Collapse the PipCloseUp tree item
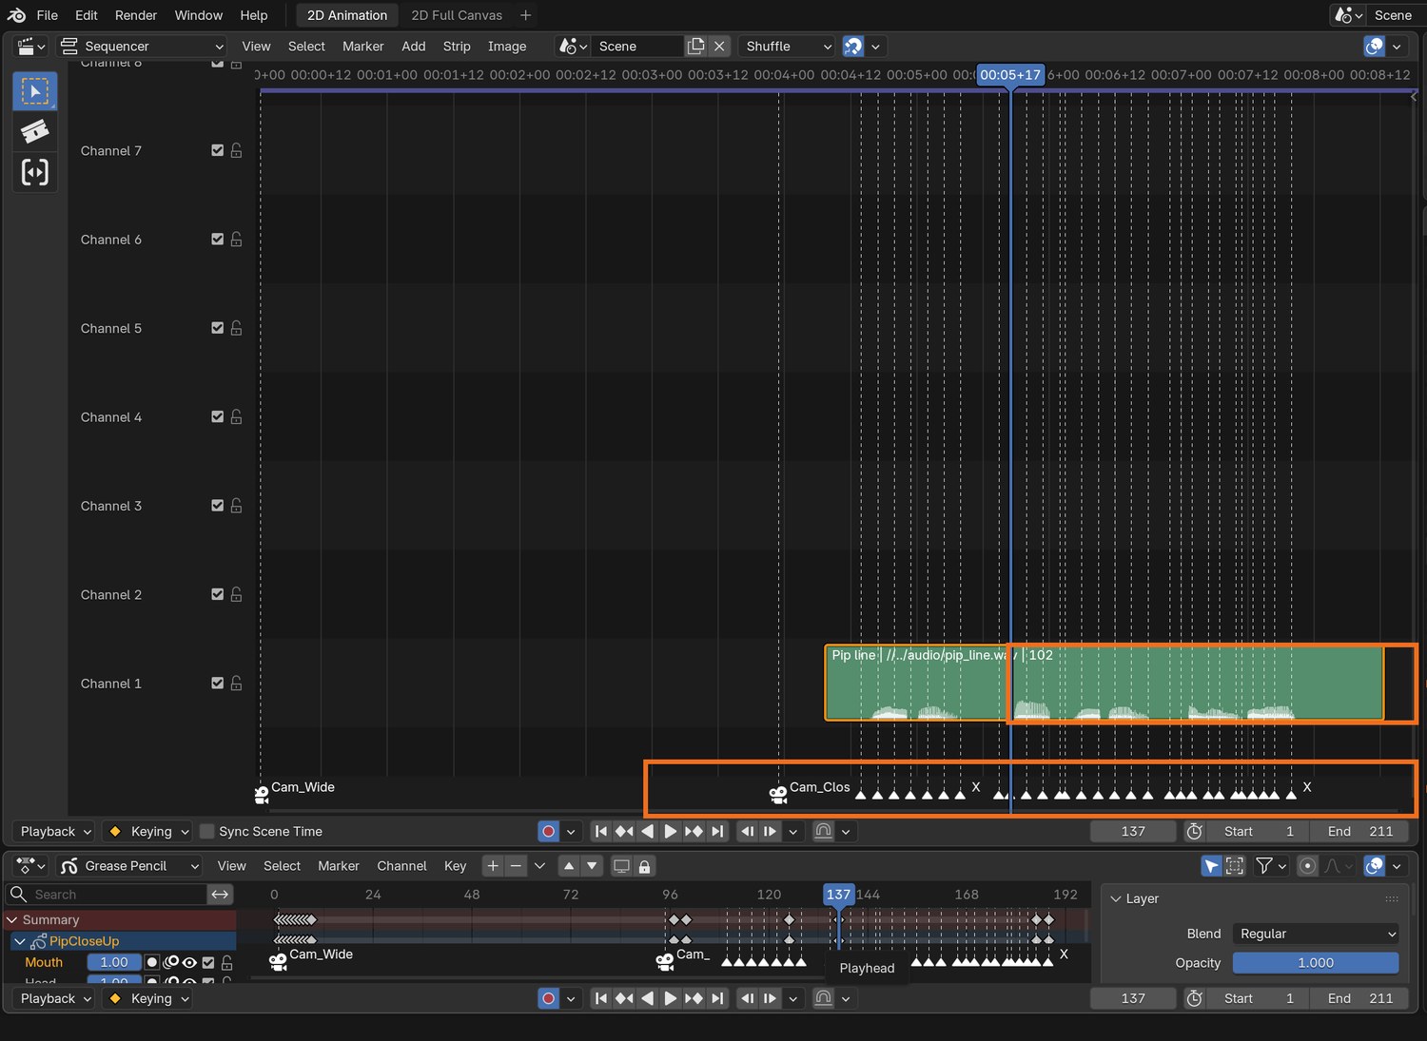Screen dimensions: 1427x1041 [x=20, y=941]
